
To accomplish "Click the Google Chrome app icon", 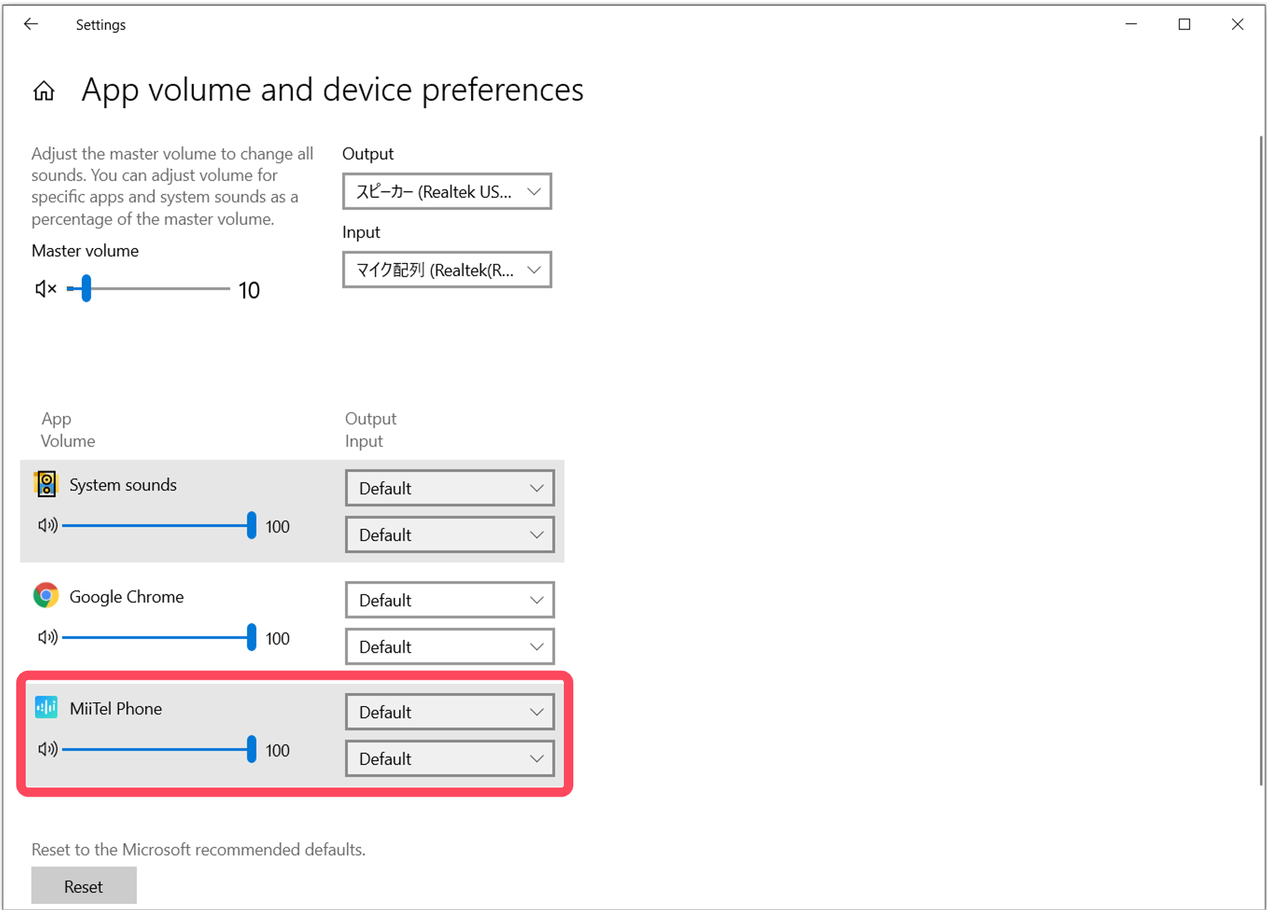I will click(x=46, y=595).
